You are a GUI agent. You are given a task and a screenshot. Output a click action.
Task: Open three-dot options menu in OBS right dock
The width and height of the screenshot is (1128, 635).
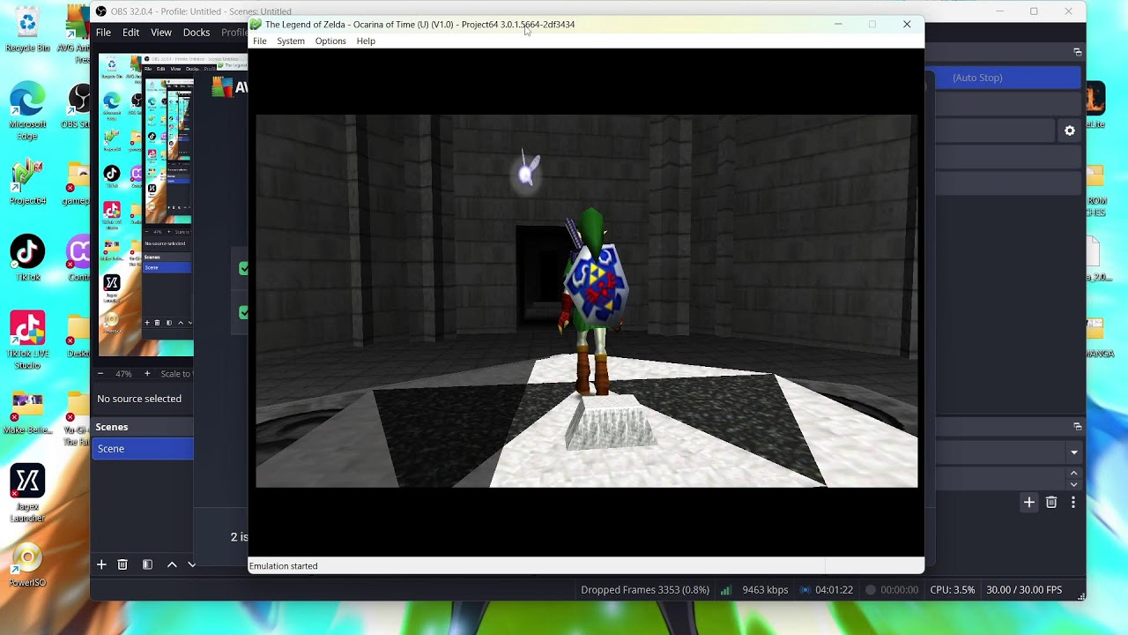(x=1072, y=503)
